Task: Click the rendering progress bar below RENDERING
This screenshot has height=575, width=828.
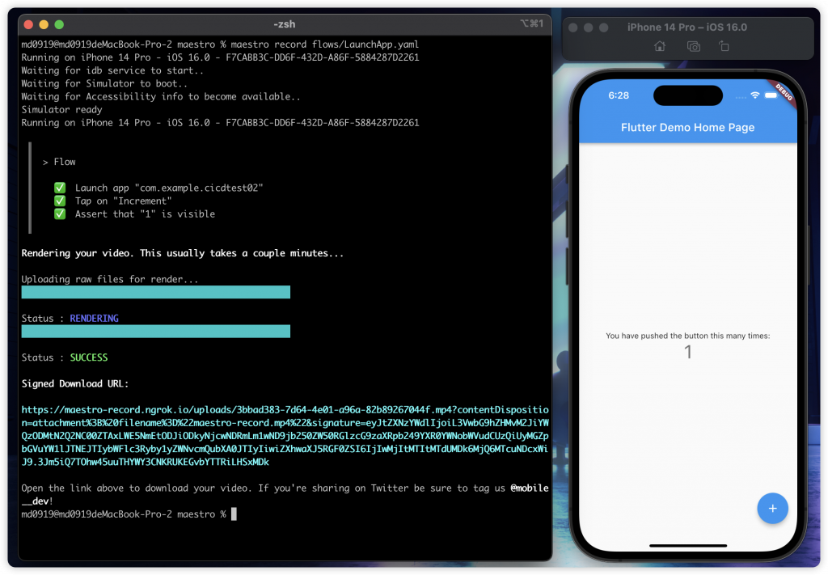Action: pos(156,331)
